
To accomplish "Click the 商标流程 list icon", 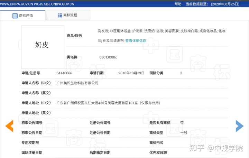I will pos(60,15).
